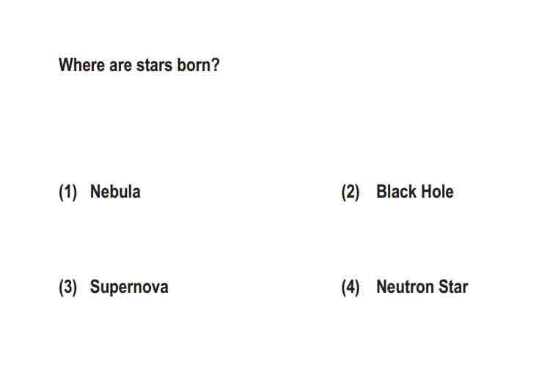Click the word "Hole" in option two
Viewport: 550px width, 366px height.
click(437, 192)
